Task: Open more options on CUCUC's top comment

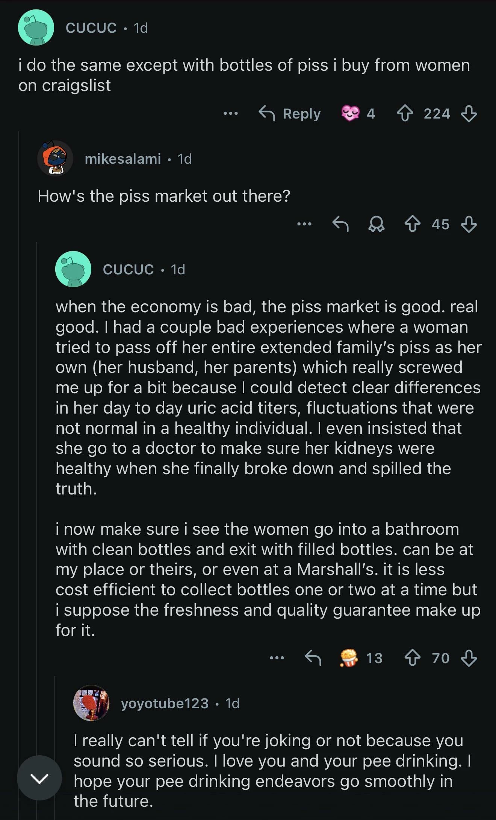Action: (230, 113)
